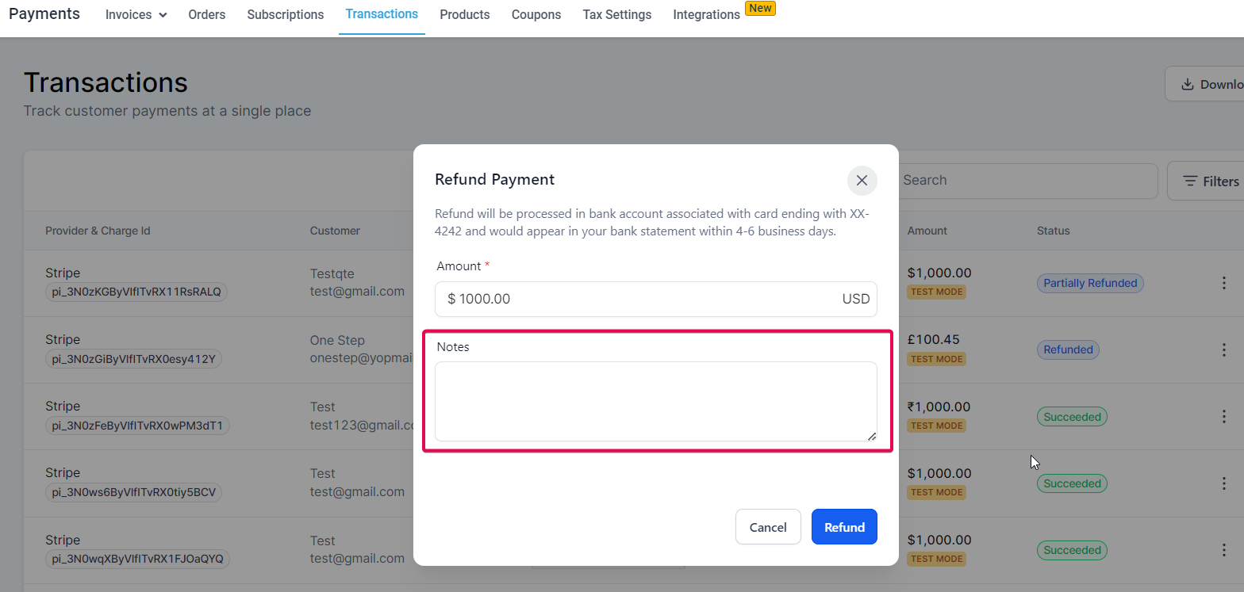Image resolution: width=1244 pixels, height=592 pixels.
Task: Open three-dot menu for ₹1,000.00 transaction
Action: 1223,416
